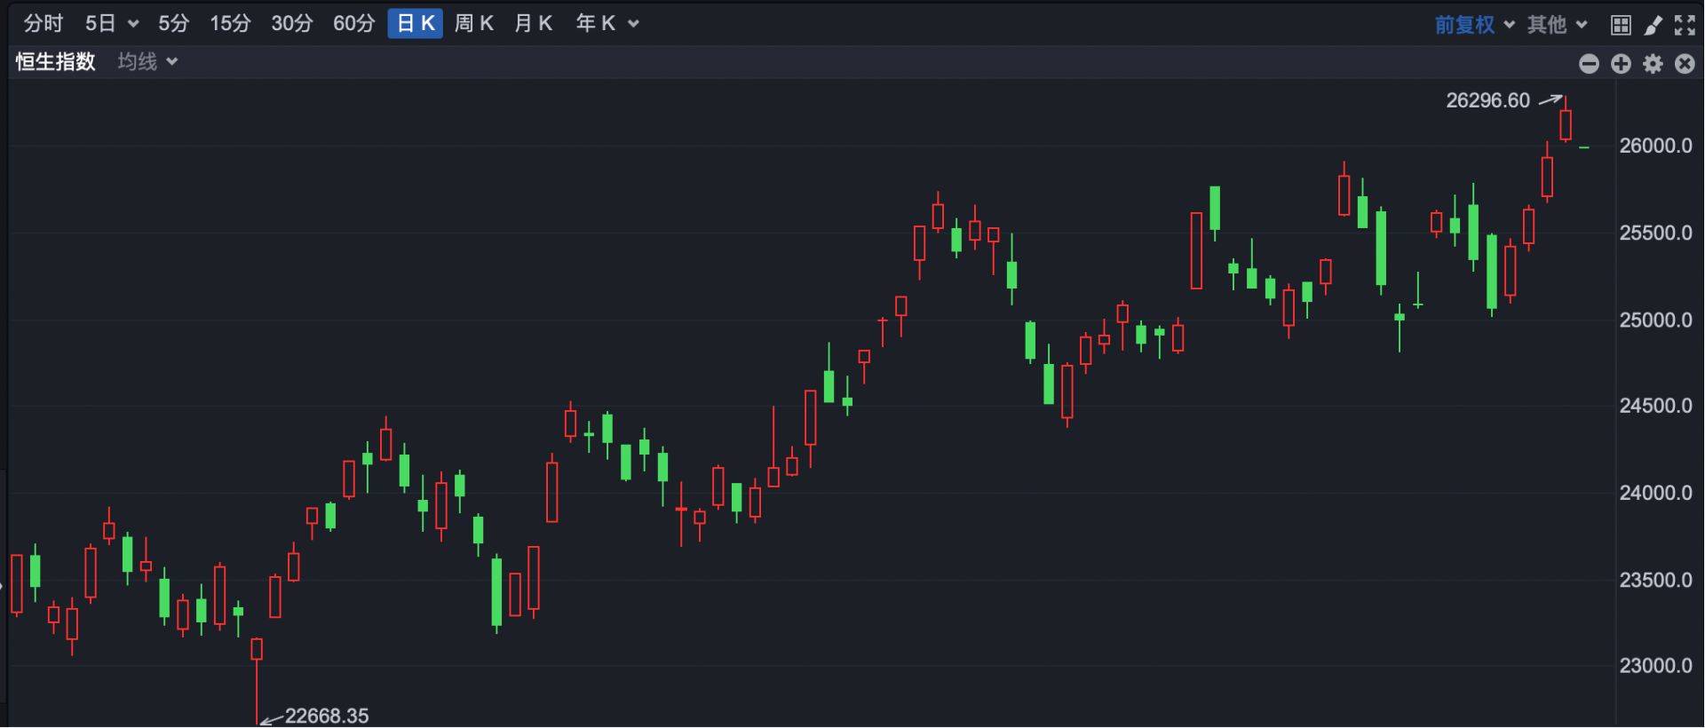
Task: Click the 24500.0 axis label
Action: click(1655, 406)
